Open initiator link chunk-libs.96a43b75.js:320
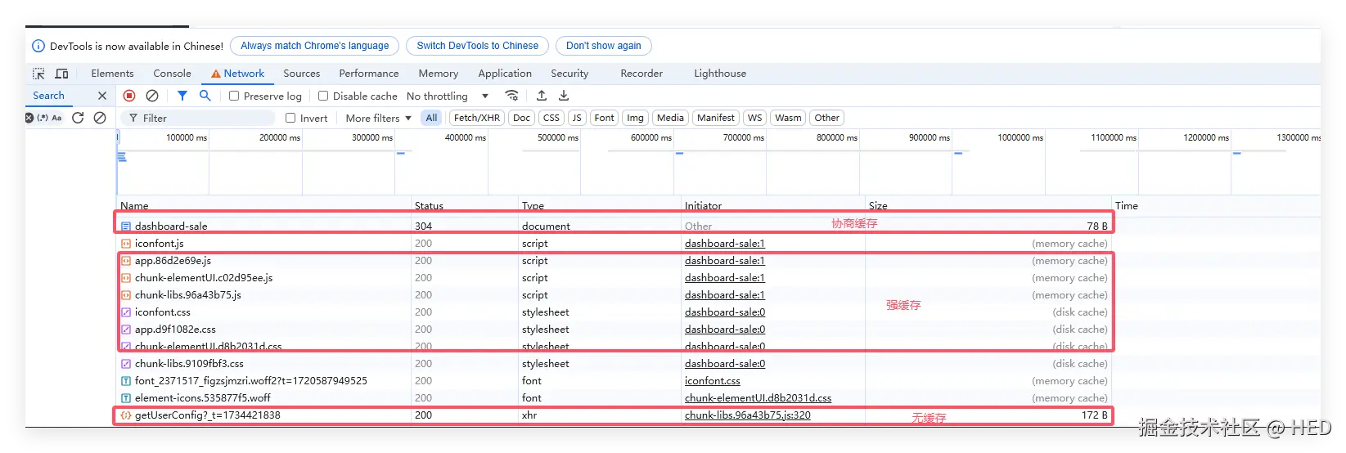This screenshot has width=1346, height=453. pyautogui.click(x=748, y=415)
